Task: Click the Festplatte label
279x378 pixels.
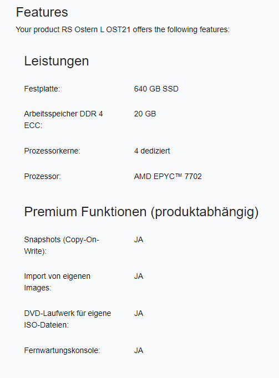Action: pos(42,89)
